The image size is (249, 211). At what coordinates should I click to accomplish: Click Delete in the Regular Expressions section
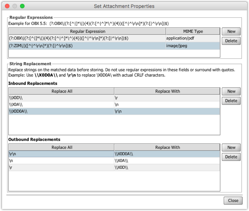click(231, 41)
